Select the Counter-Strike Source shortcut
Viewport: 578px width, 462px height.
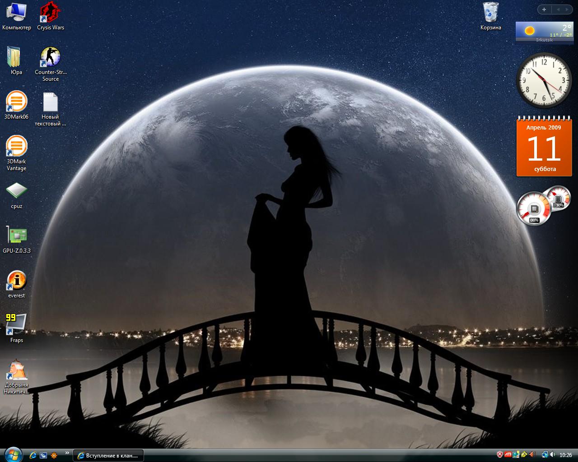51,64
